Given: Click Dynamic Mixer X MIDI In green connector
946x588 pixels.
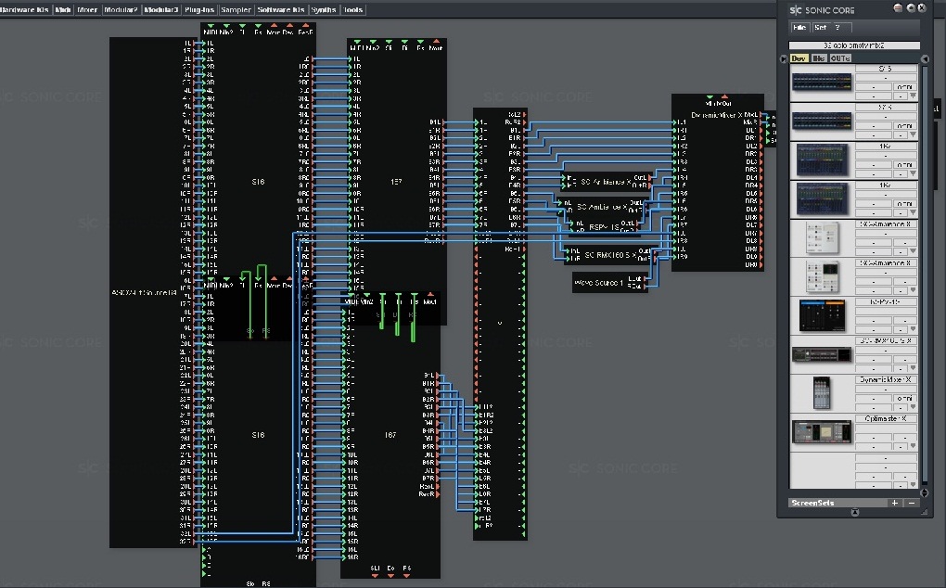Looking at the screenshot, I should click(x=709, y=96).
